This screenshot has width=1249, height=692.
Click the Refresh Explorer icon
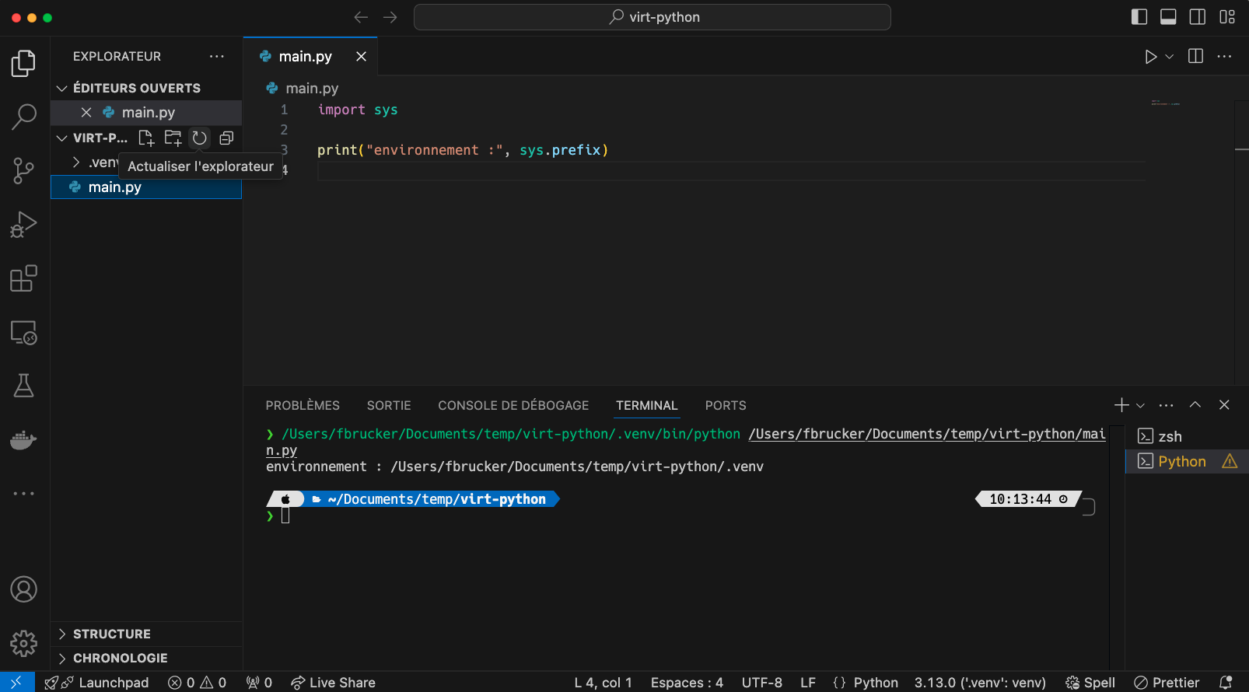pyautogui.click(x=200, y=138)
